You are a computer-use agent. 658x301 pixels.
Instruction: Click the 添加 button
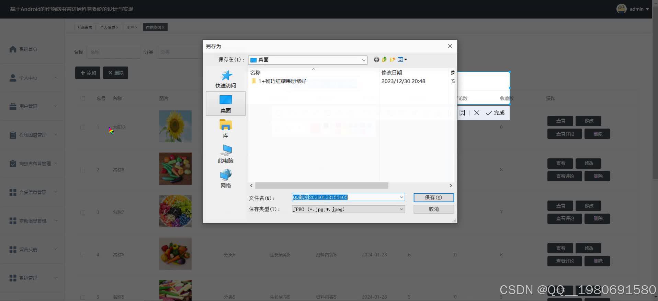(x=88, y=73)
